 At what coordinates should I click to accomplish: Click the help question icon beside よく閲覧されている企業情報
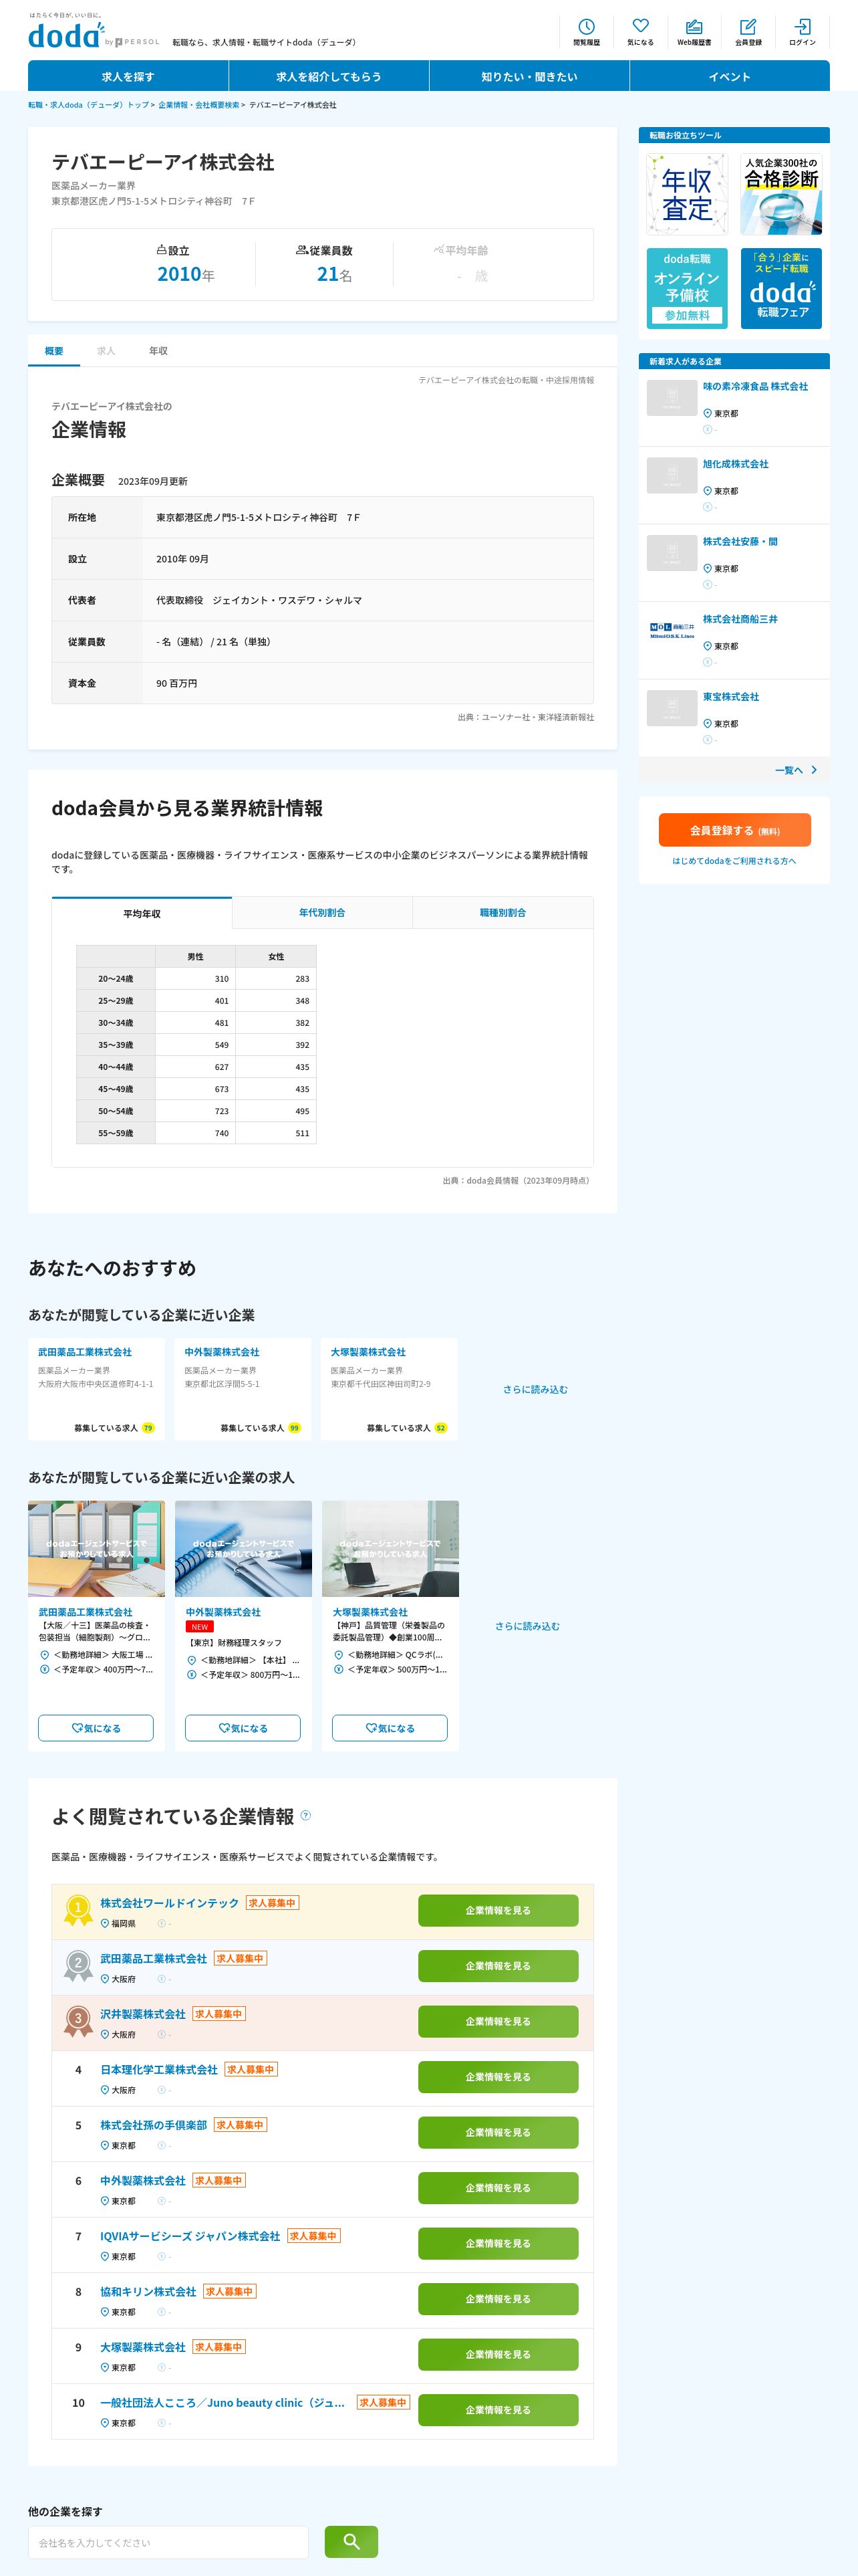tap(305, 1815)
